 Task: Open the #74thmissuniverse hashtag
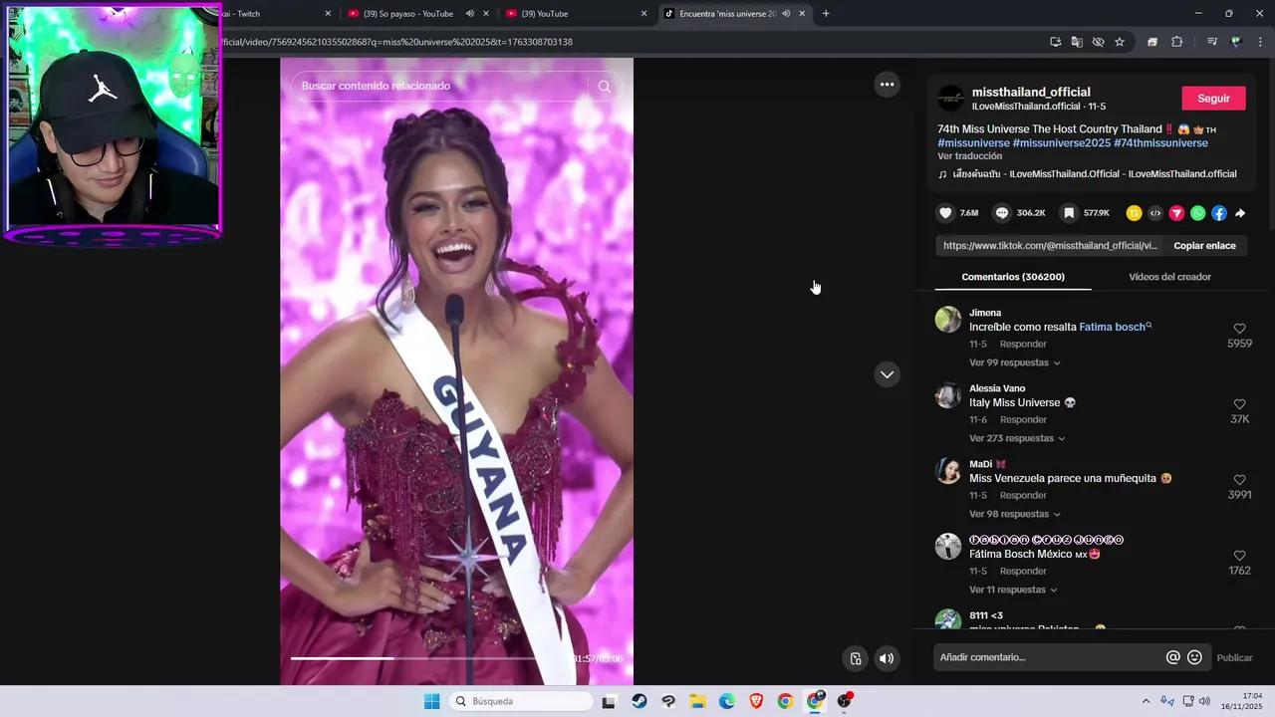point(1160,143)
